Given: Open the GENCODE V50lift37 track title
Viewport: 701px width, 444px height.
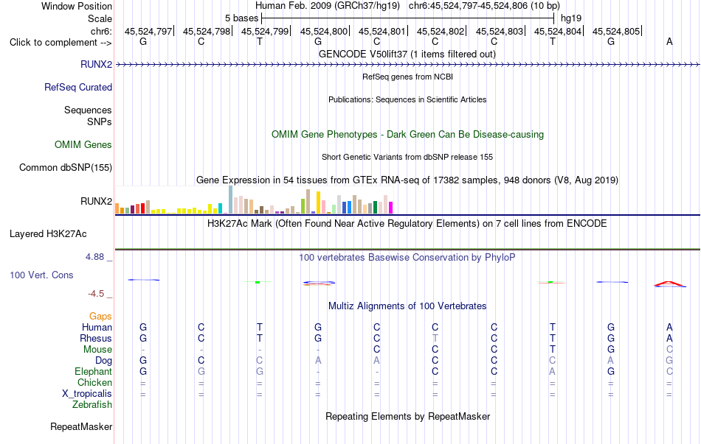Looking at the screenshot, I should [407, 54].
